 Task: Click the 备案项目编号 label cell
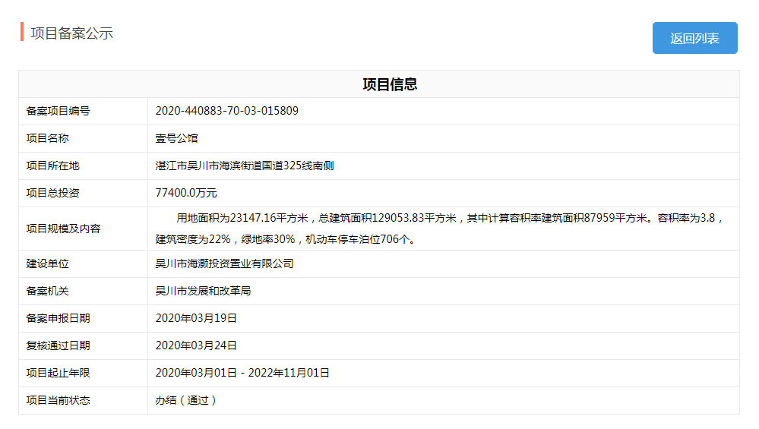coord(84,112)
